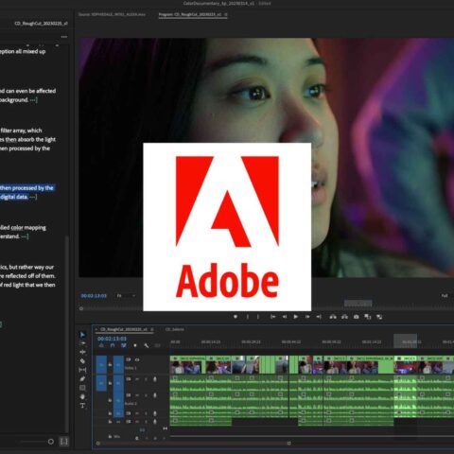Viewport: 454px width, 454px height.
Task: Click Add Marker in program monitor transport
Action: 236,317
